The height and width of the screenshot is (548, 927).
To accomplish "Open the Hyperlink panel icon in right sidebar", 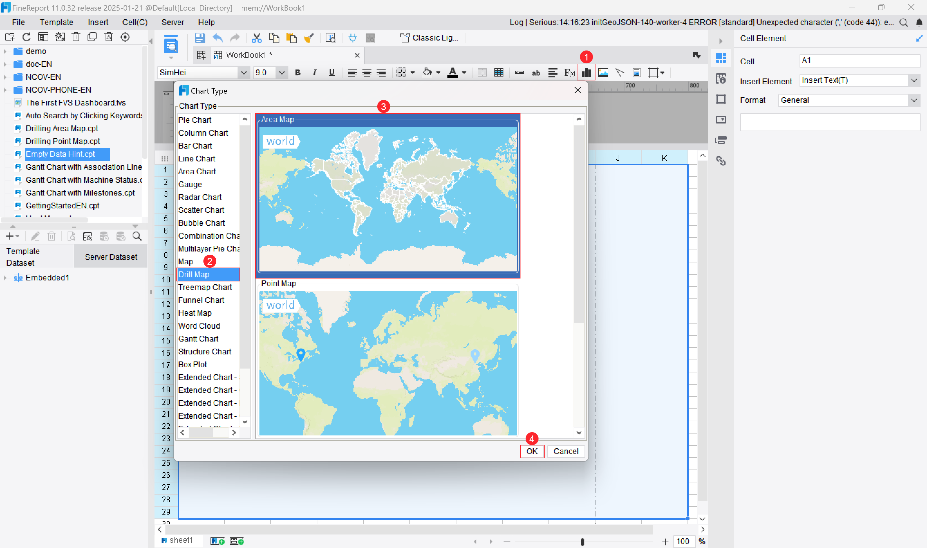I will pyautogui.click(x=721, y=161).
